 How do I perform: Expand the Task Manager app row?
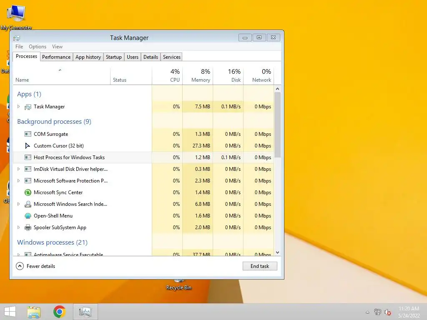[x=18, y=107]
